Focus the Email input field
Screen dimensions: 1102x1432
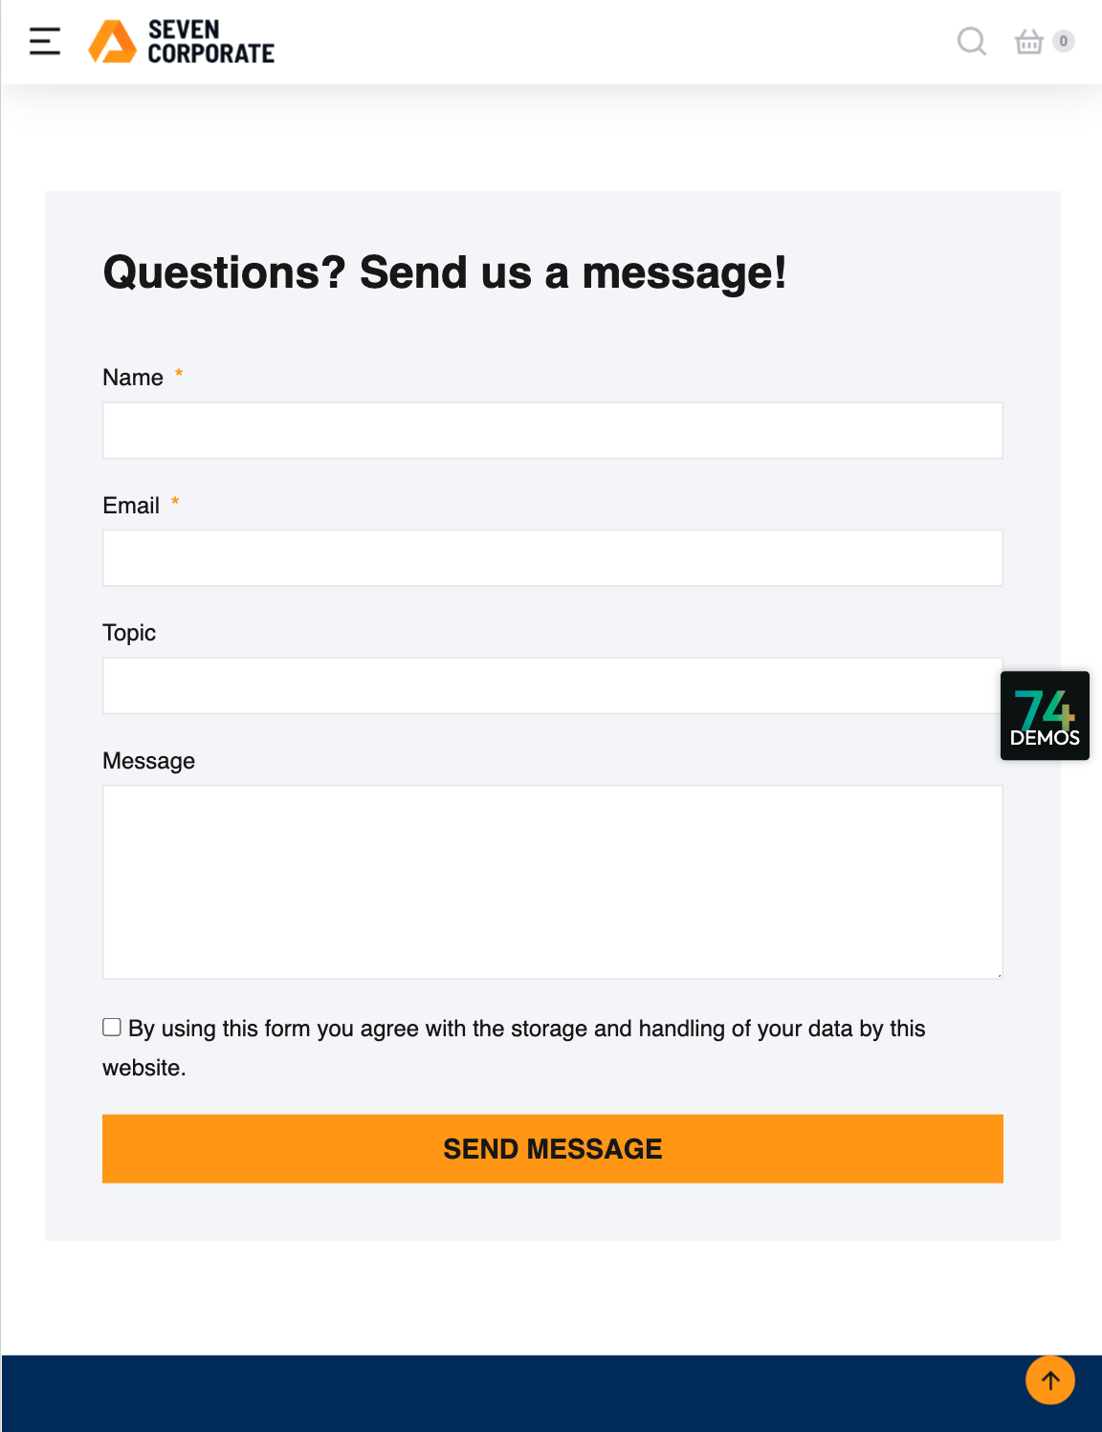point(552,558)
